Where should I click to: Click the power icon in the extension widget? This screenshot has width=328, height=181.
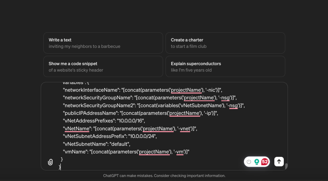249,162
